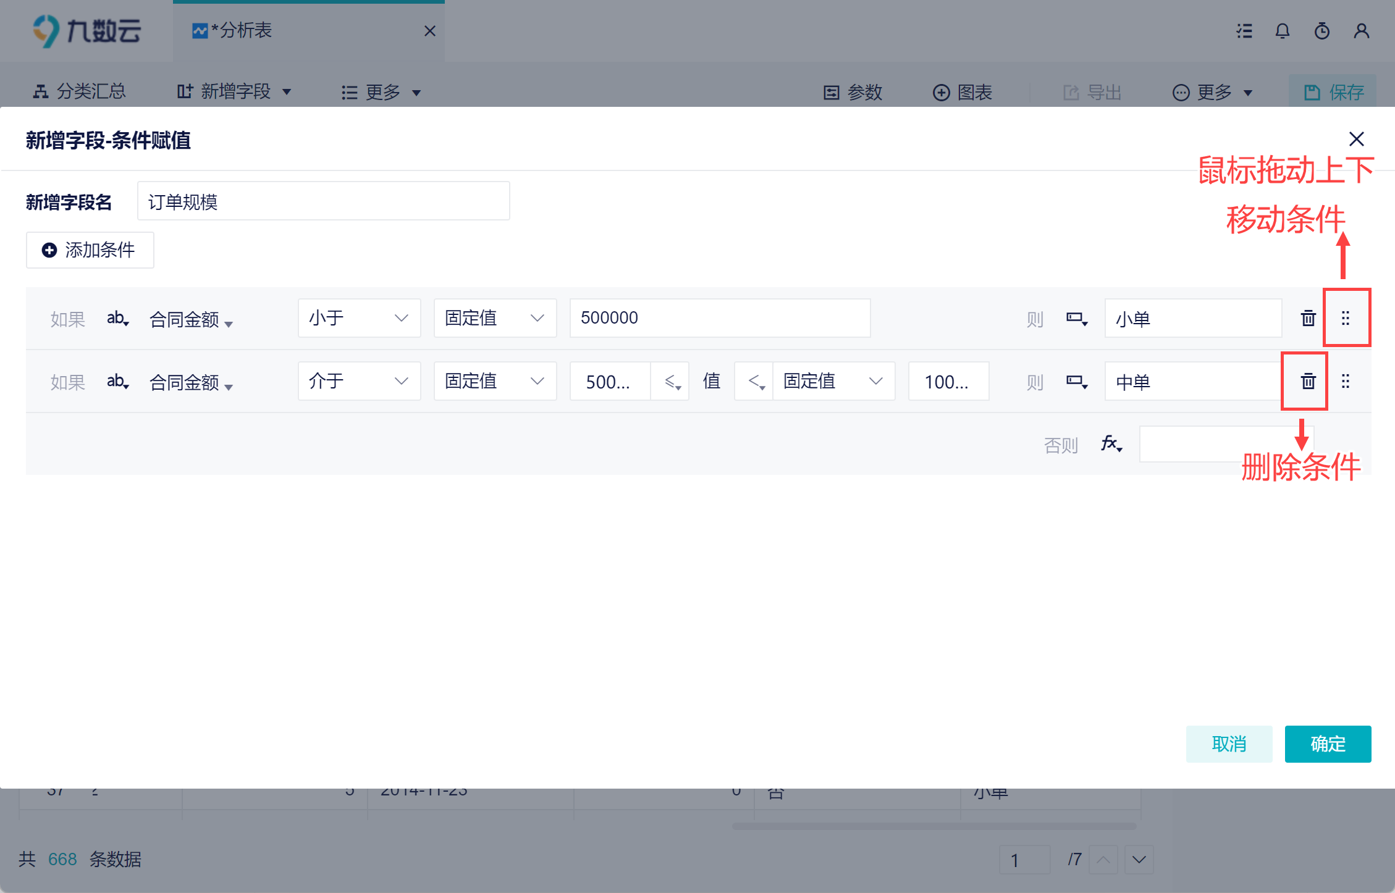The width and height of the screenshot is (1395, 893).
Task: Open the fx type selector beside 否则
Action: click(1111, 444)
